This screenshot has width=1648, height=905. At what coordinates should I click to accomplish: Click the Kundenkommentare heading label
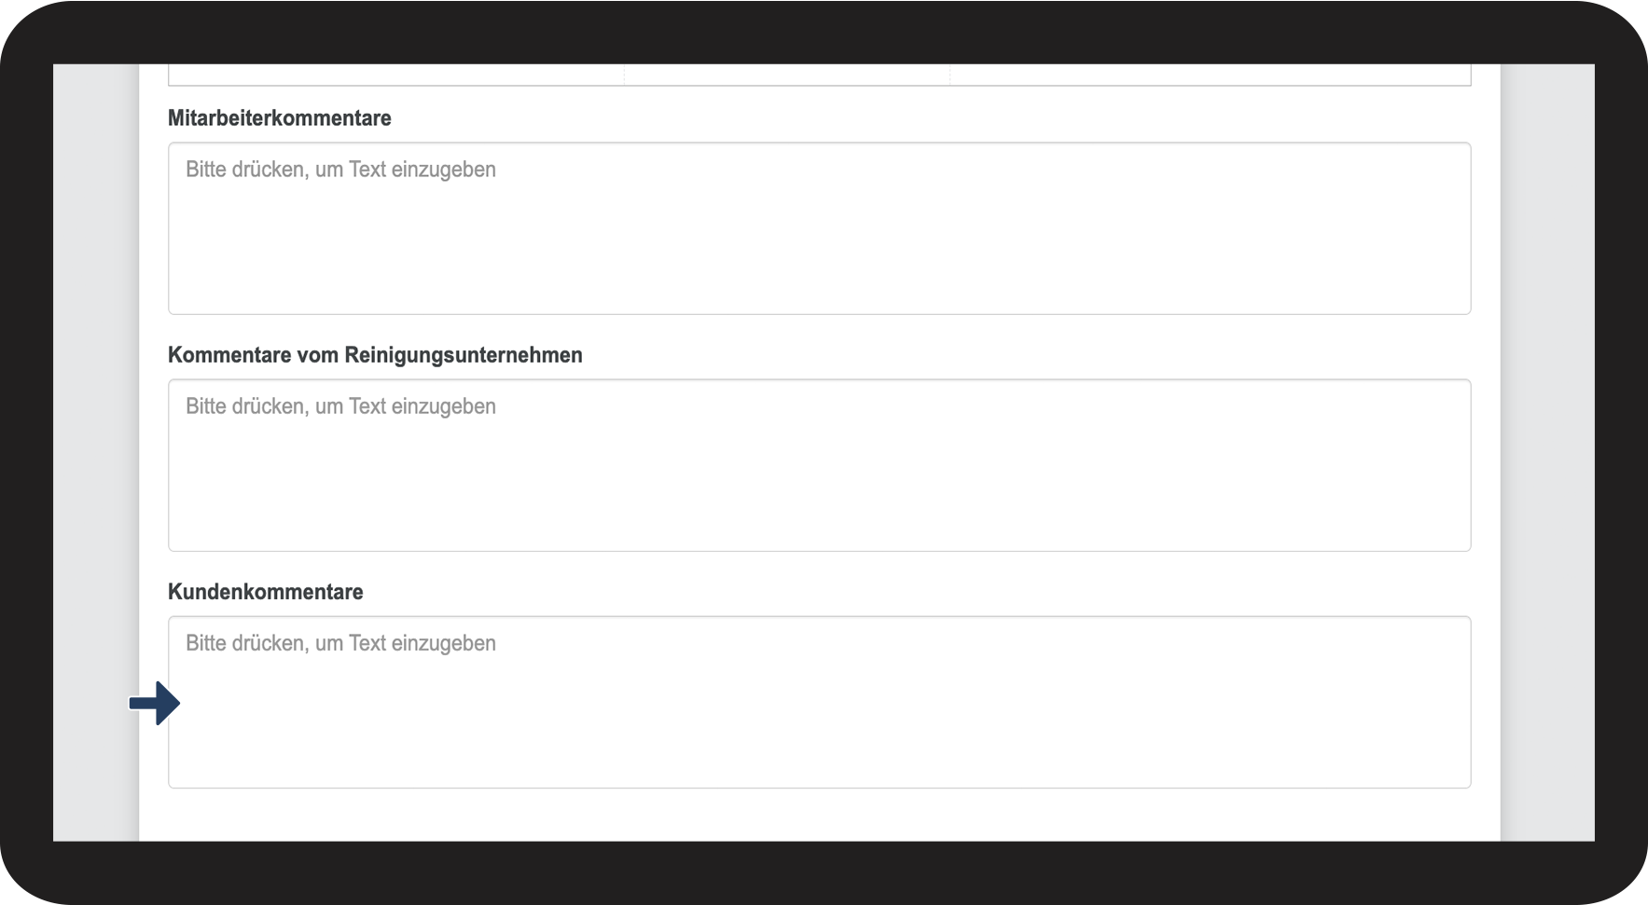click(265, 592)
